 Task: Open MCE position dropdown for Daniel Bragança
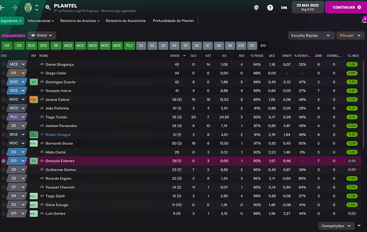tap(17, 64)
